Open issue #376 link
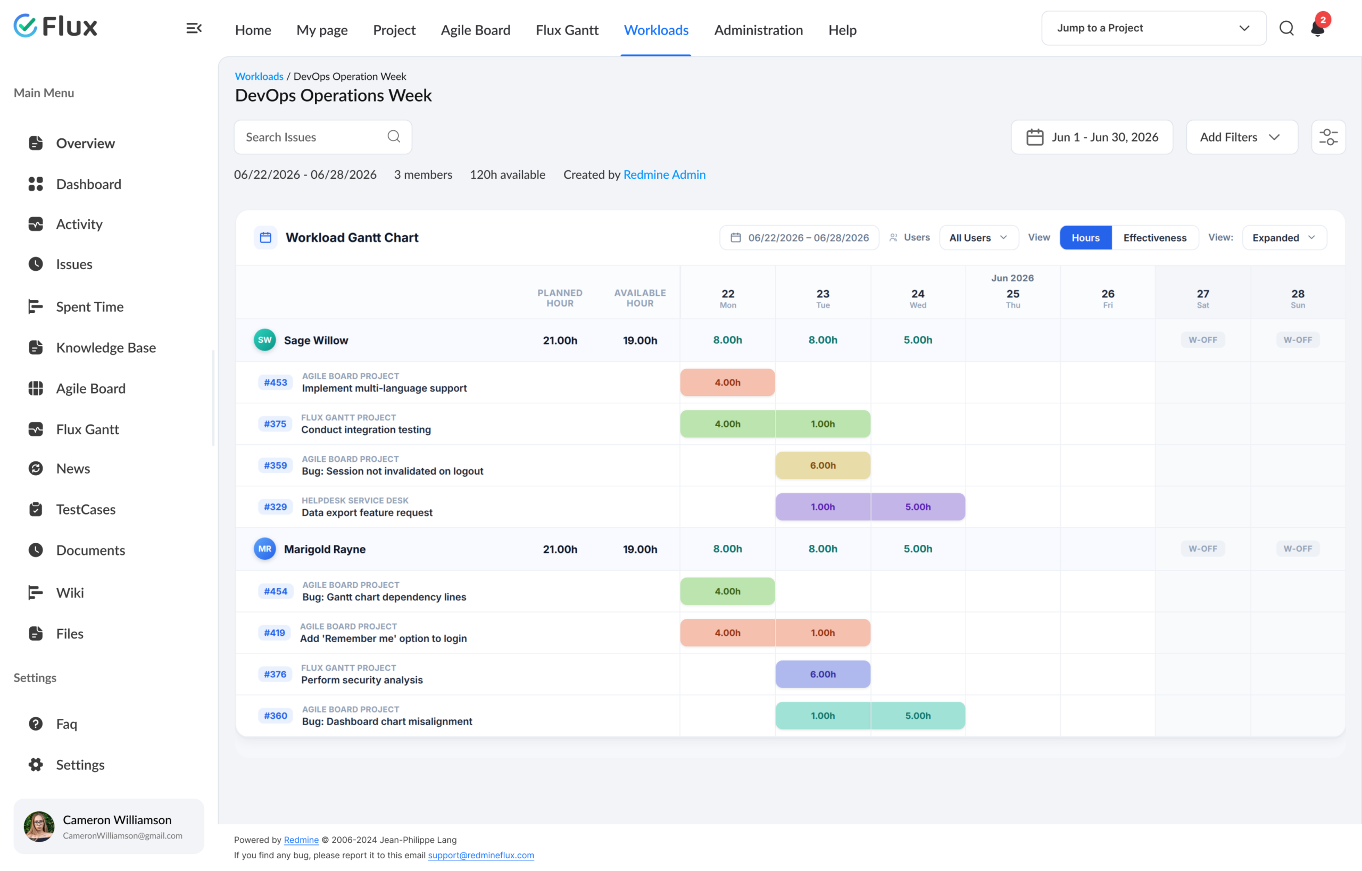Image resolution: width=1362 pixels, height=871 pixels. tap(275, 674)
